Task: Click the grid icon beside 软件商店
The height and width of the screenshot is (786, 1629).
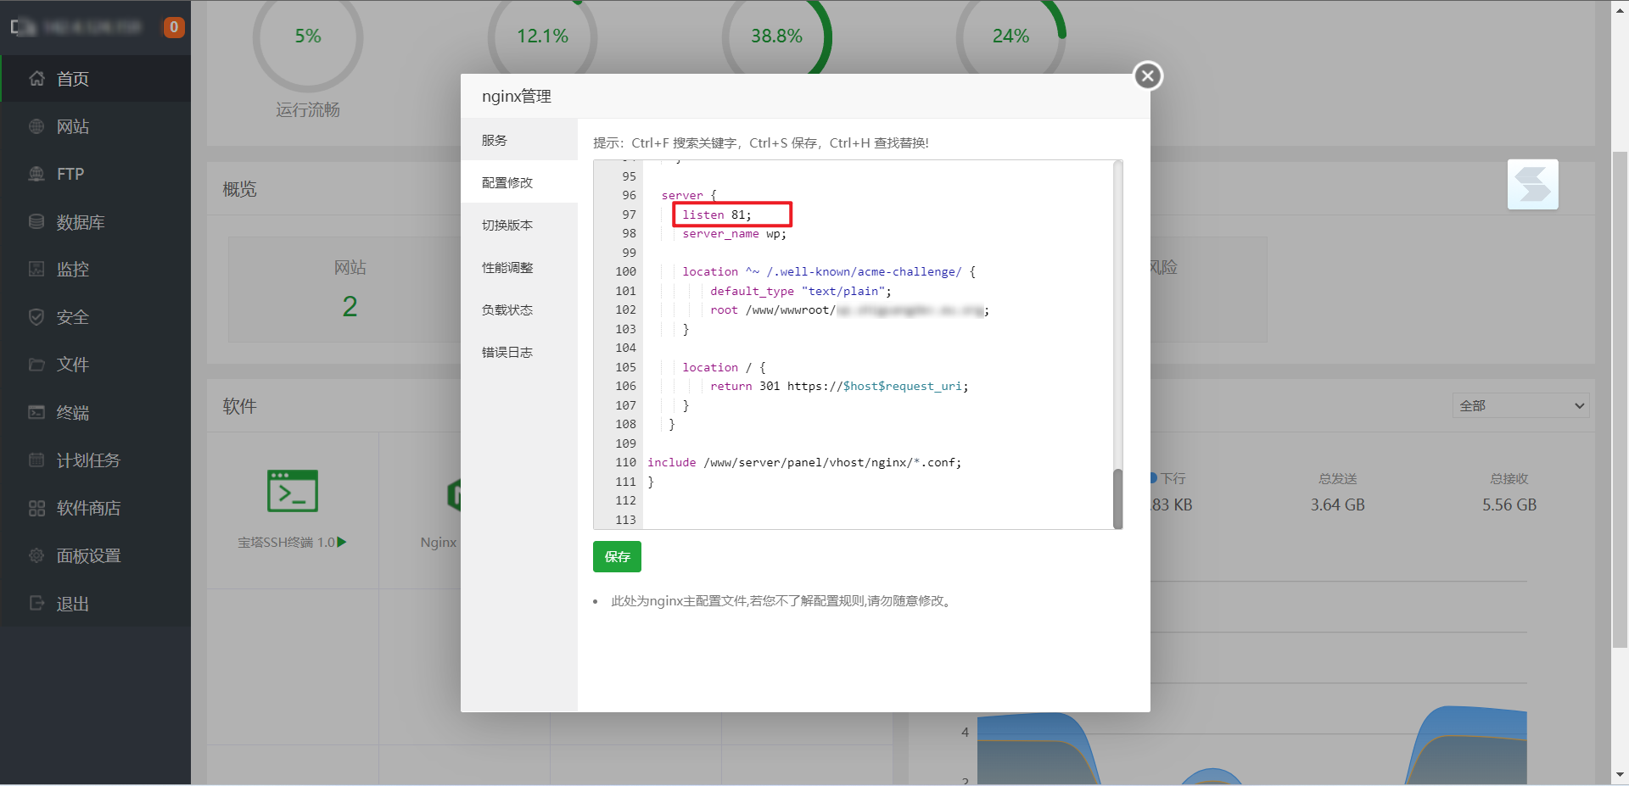Action: tap(36, 508)
